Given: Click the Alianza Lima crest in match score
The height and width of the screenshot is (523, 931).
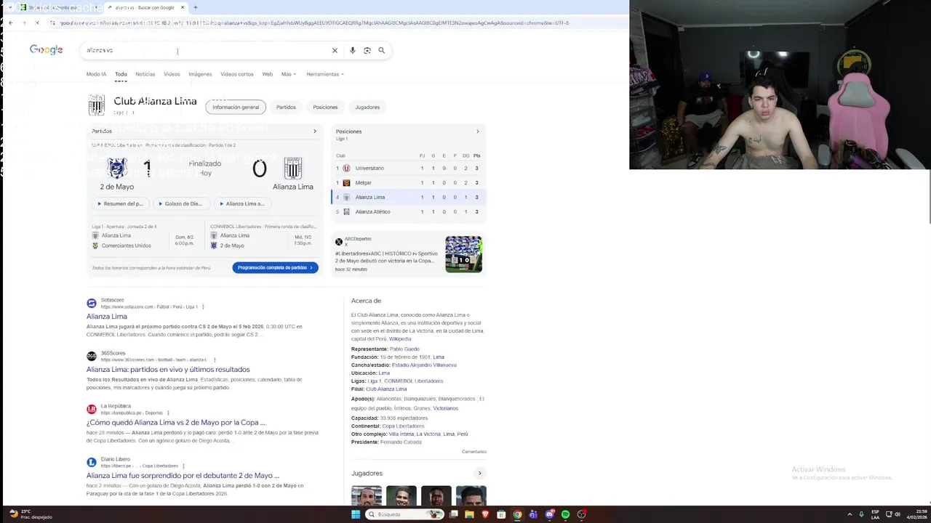Looking at the screenshot, I should click(293, 169).
